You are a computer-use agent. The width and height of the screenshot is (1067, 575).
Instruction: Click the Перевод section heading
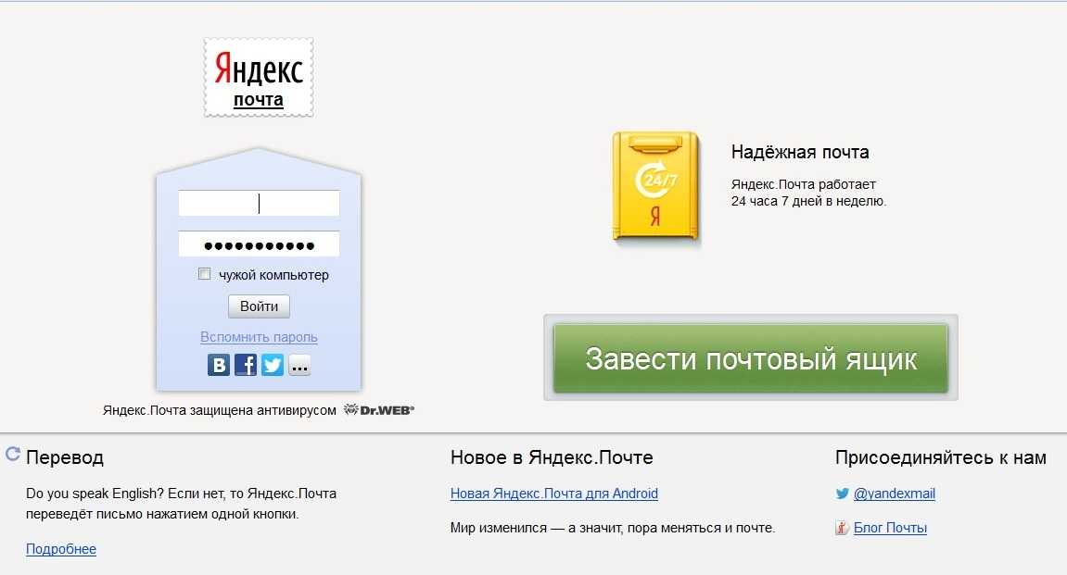[x=65, y=457]
